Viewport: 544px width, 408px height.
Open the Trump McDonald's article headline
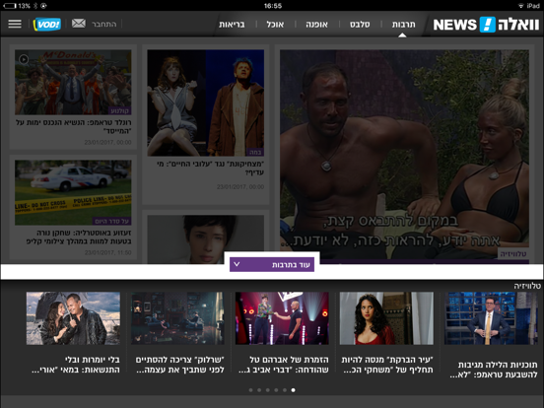[74, 126]
